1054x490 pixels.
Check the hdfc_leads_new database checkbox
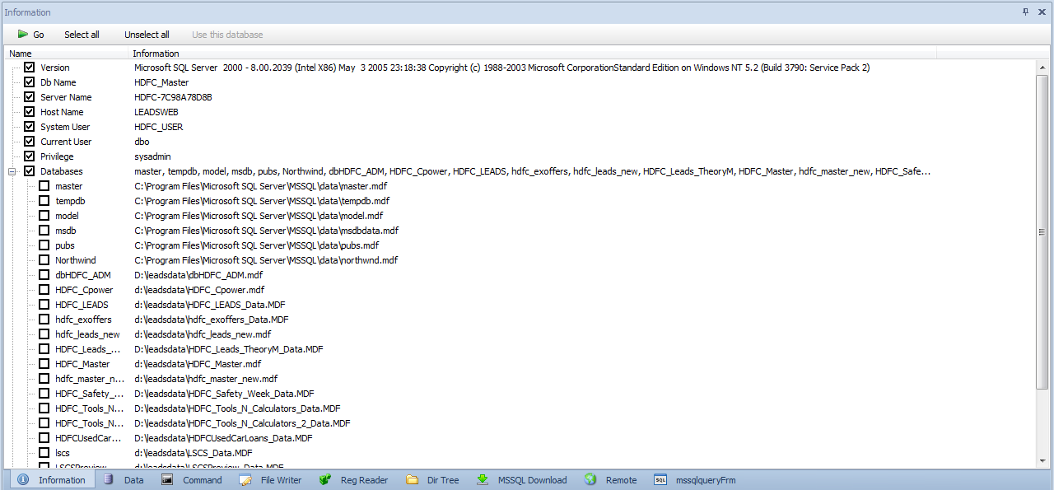click(x=44, y=334)
